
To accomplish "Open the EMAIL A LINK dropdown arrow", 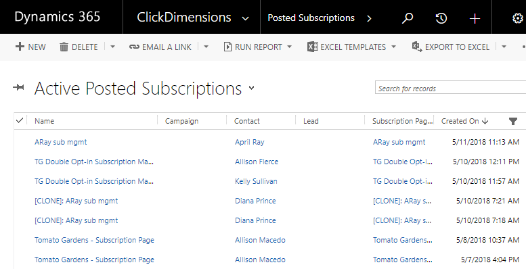I will click(x=206, y=47).
